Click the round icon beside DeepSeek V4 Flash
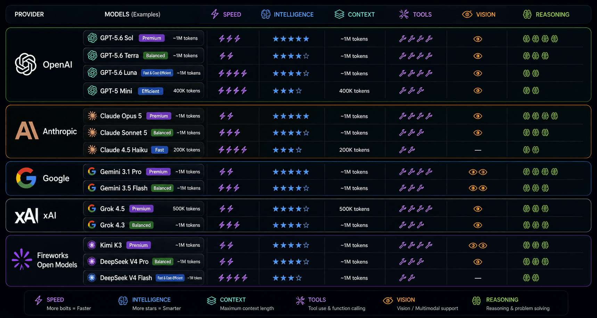The height and width of the screenshot is (318, 597). [92, 278]
